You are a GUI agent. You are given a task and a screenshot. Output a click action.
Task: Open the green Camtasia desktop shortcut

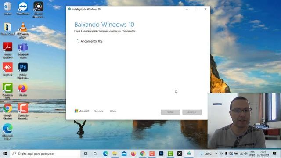(x=7, y=91)
